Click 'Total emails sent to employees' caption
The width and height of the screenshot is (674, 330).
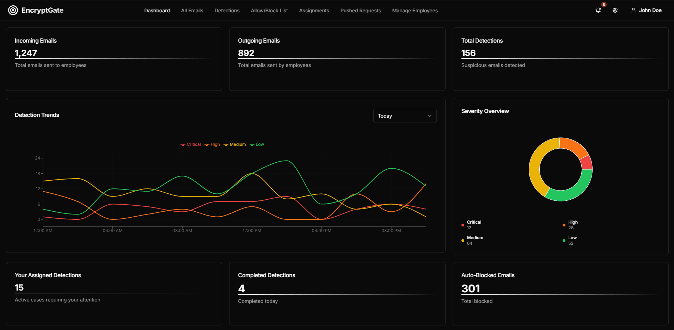point(50,65)
